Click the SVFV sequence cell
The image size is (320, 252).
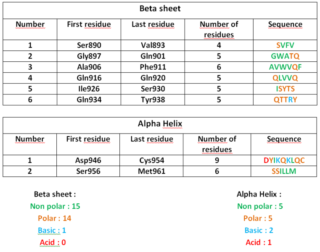(285, 45)
